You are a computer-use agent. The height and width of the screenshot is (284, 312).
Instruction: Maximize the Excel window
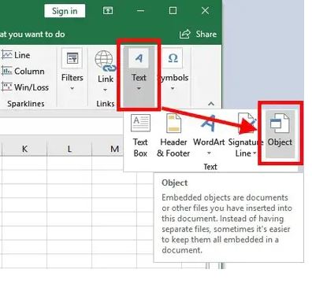173,11
